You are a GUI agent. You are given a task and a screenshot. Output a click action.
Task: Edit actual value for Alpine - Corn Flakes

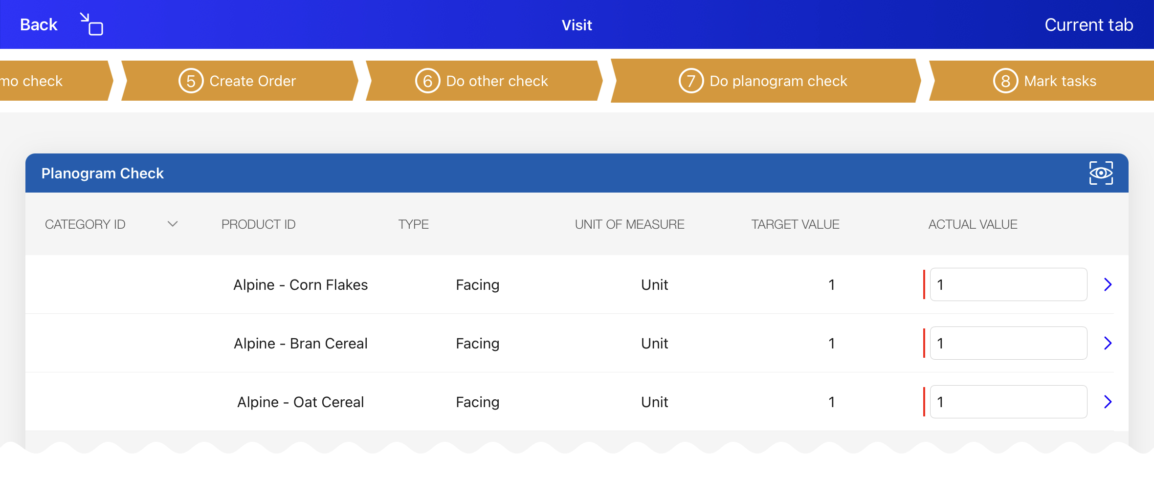point(1008,284)
